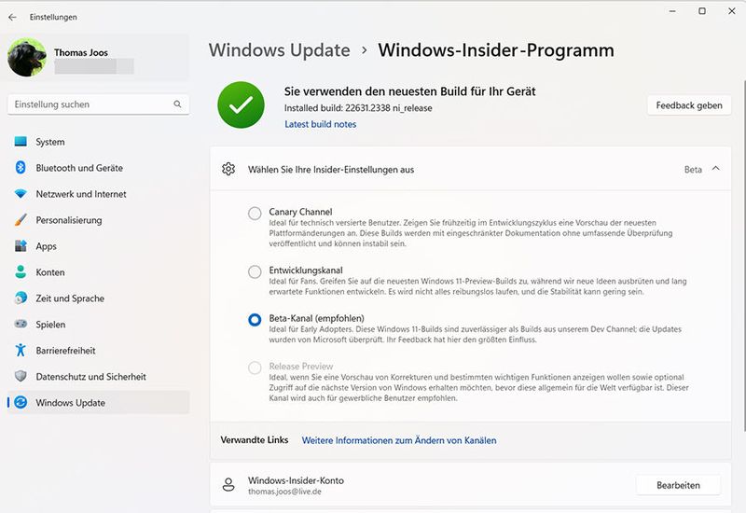
Task: Select the Beta-Kanal (empfohlen) radio button
Action: [255, 320]
